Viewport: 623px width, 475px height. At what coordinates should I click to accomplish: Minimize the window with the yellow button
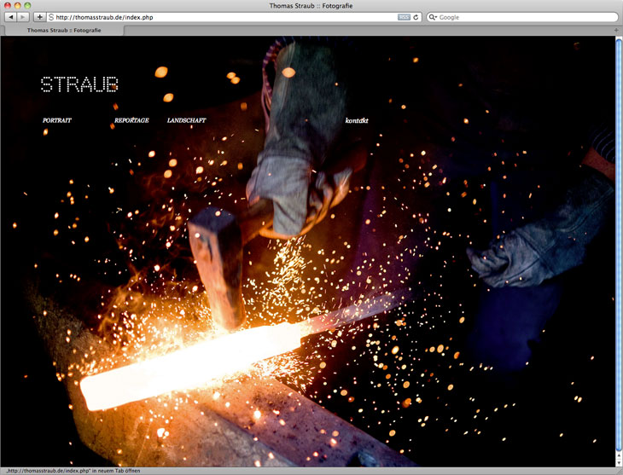17,6
